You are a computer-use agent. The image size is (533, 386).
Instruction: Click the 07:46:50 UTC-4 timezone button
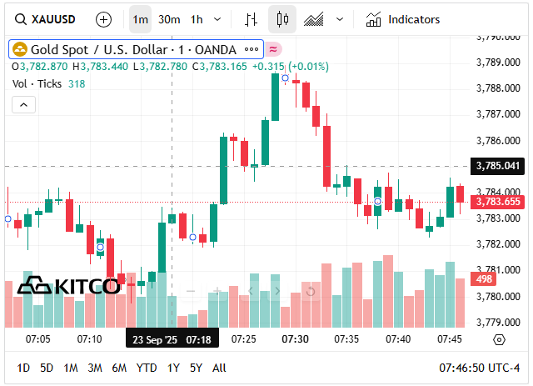479,368
